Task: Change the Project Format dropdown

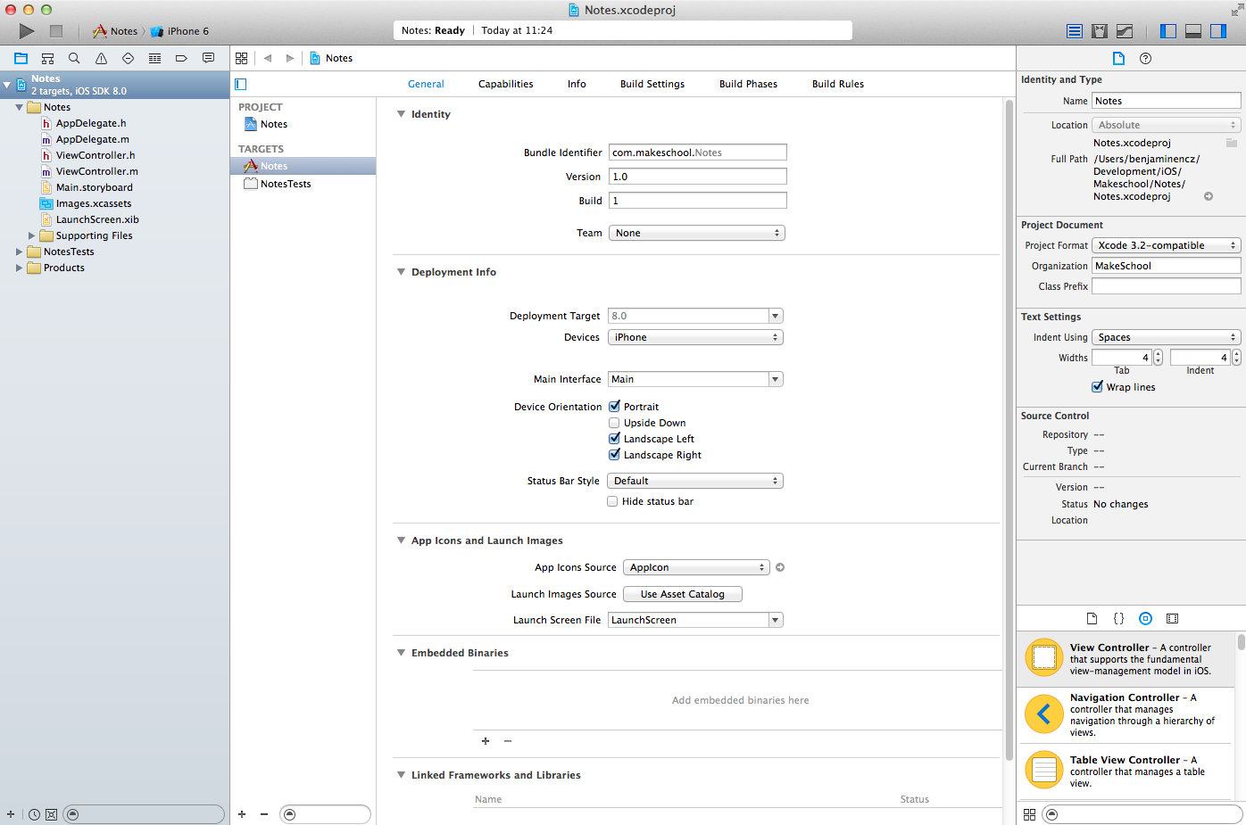Action: (1166, 245)
